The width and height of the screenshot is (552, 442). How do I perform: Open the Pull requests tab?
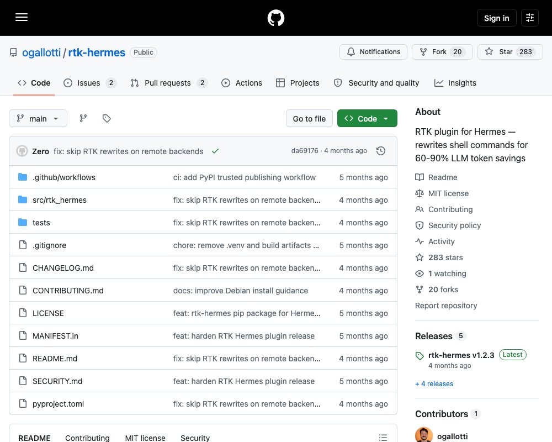[x=169, y=83]
